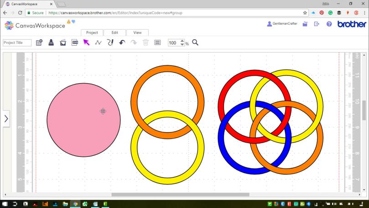The width and height of the screenshot is (369, 208).
Task: Decrease zoom with the down stepper arrow
Action: (x=182, y=44)
